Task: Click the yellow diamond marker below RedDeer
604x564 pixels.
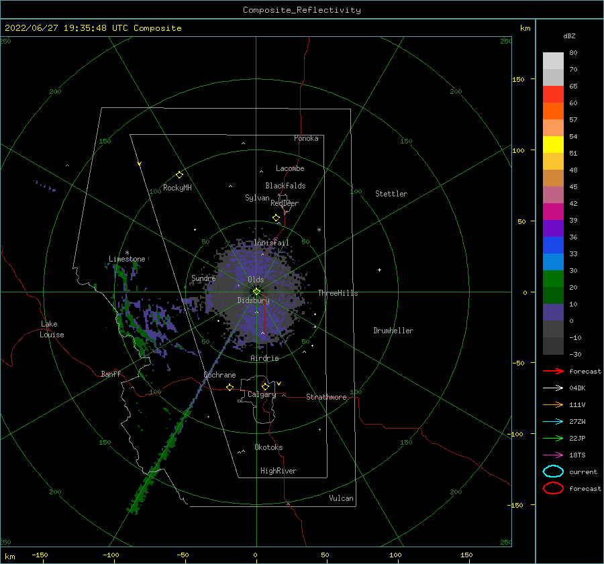Action: pos(276,217)
